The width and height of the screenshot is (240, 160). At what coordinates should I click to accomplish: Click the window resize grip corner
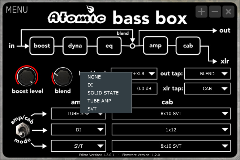[x=238, y=158]
